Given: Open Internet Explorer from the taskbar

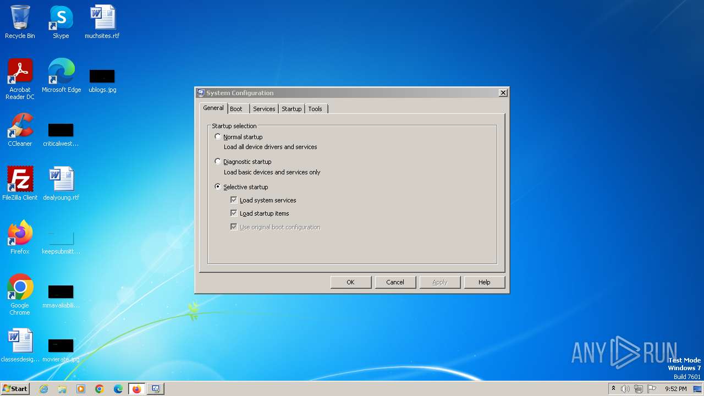Looking at the screenshot, I should (43, 389).
